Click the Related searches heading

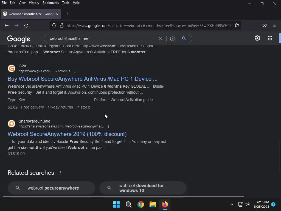click(x=31, y=173)
